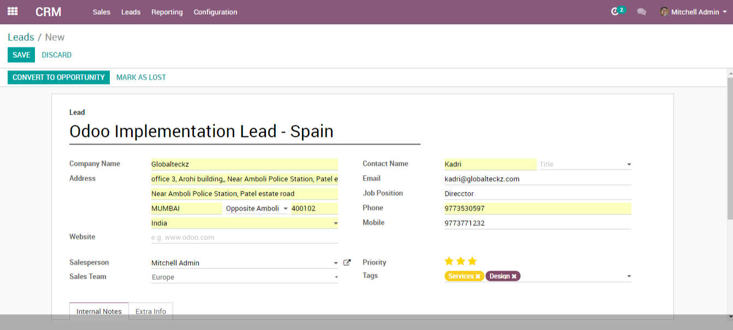Click Mitchell Admin's avatar picture

coord(664,11)
